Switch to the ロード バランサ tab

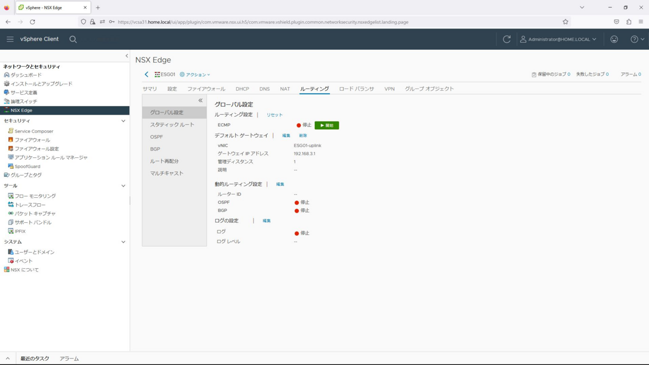tap(356, 89)
